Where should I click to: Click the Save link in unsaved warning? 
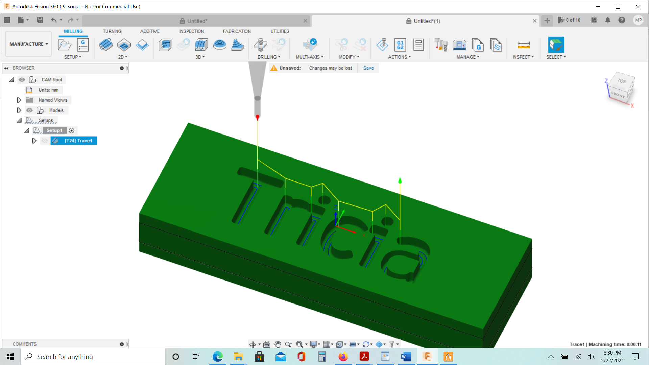click(368, 68)
